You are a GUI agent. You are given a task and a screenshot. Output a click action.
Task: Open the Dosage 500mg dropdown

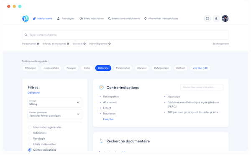tap(55, 102)
